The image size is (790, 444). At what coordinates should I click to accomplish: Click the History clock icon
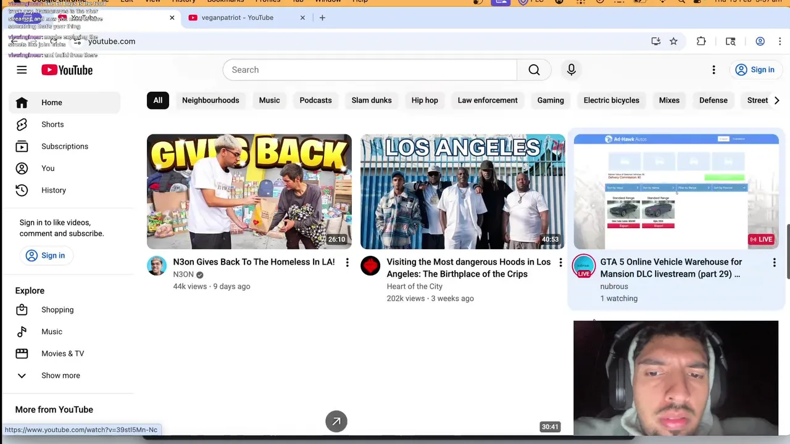[22, 191]
